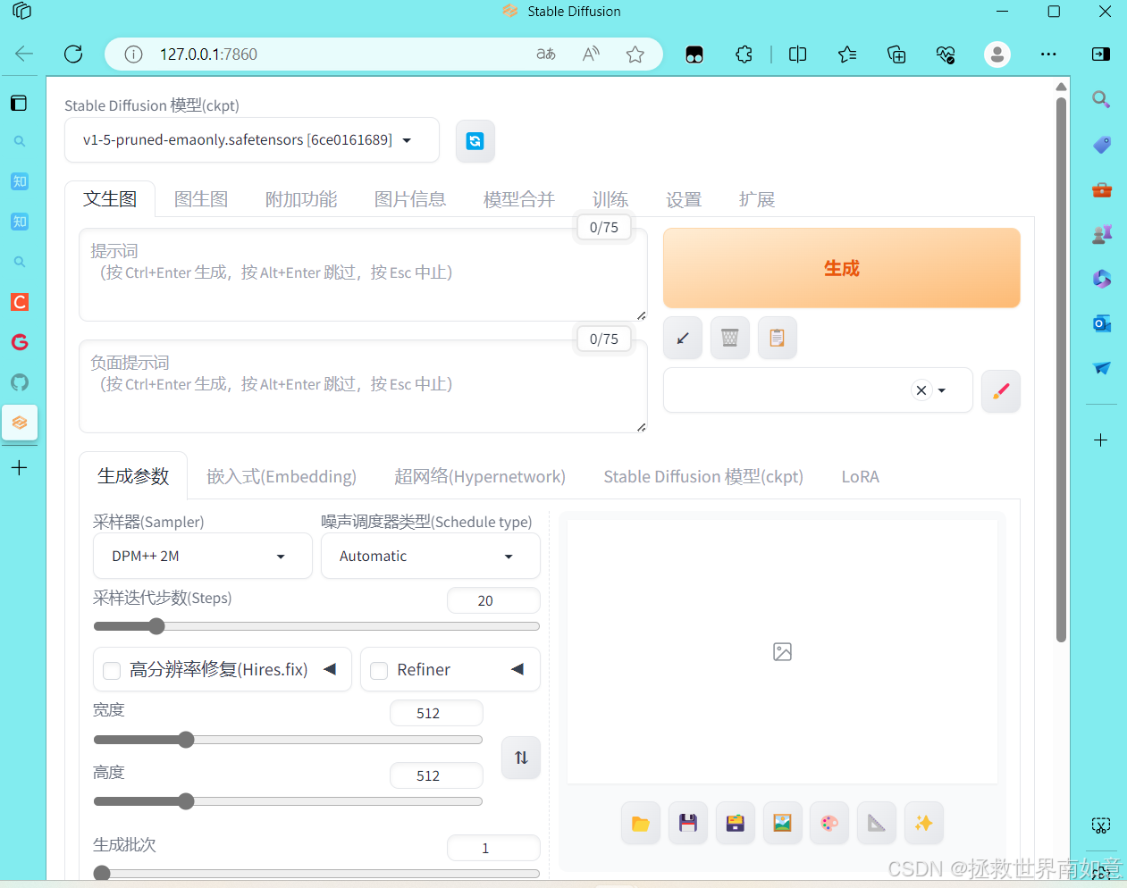1127x888 pixels.
Task: Expand the Hires.fix section arrow
Action: pyautogui.click(x=330, y=669)
